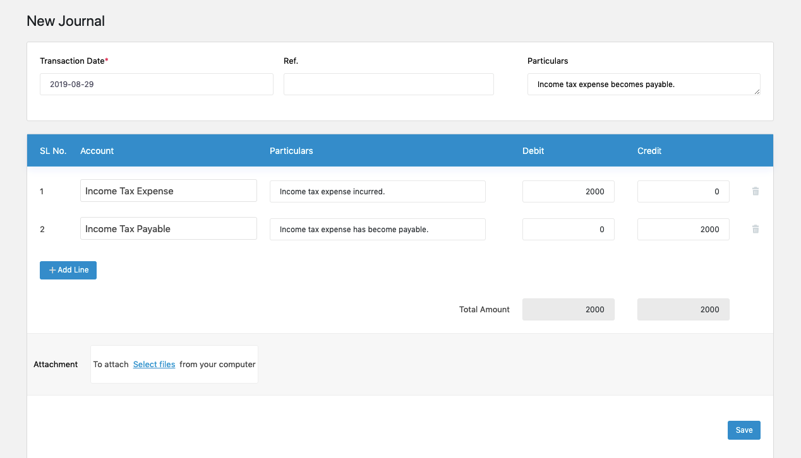This screenshot has width=801, height=458.
Task: Delete journal line 2 with trash icon
Action: coord(756,229)
